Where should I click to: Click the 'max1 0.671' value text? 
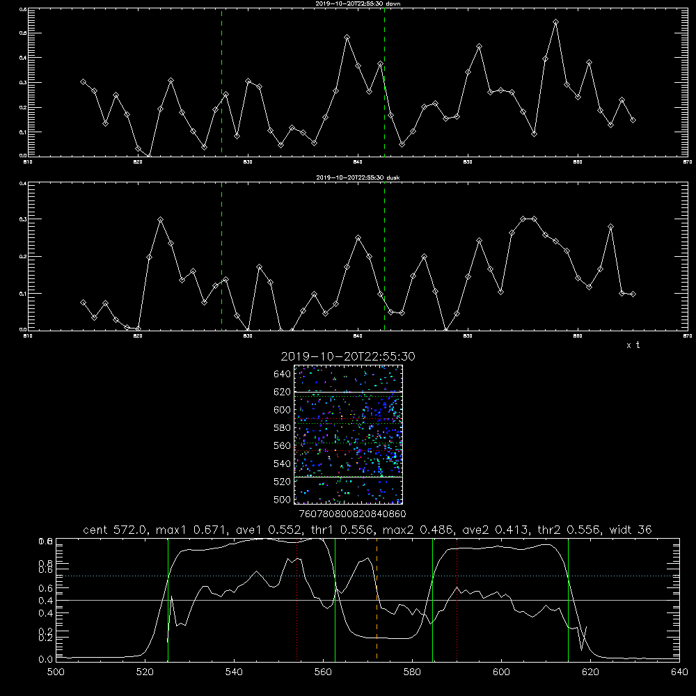192,530
